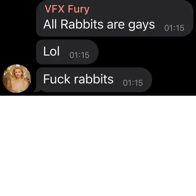The height and width of the screenshot is (196, 196).
Task: Click the 01:15 timestamp on first message
Action: 174,28
